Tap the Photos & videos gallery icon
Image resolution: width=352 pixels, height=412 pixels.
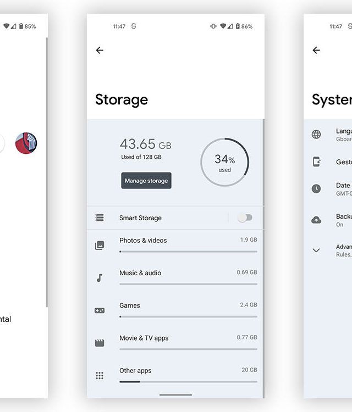click(100, 245)
